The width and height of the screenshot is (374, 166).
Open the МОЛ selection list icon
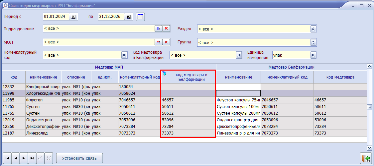(159, 42)
